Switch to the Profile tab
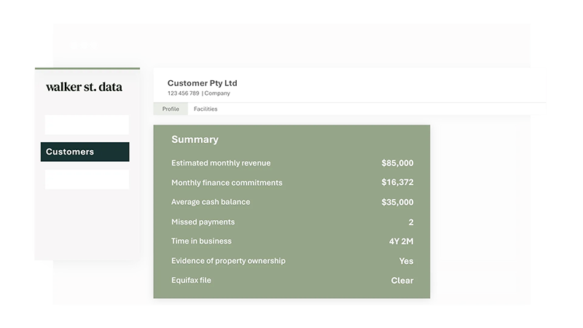This screenshot has height=328, width=583. 171,109
